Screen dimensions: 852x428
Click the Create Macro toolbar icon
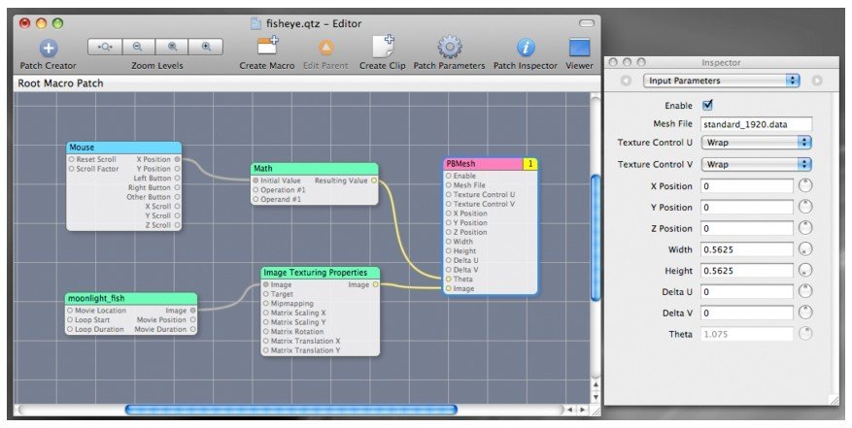click(267, 47)
